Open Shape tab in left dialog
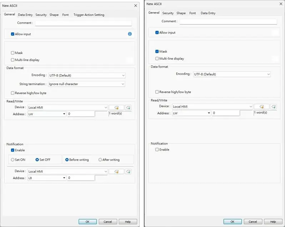The height and width of the screenshot is (227, 285). point(54,15)
